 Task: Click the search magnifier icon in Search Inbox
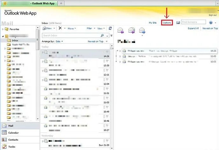102,36
